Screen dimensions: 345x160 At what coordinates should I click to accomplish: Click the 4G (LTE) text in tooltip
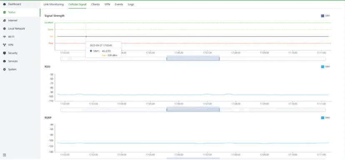click(107, 51)
